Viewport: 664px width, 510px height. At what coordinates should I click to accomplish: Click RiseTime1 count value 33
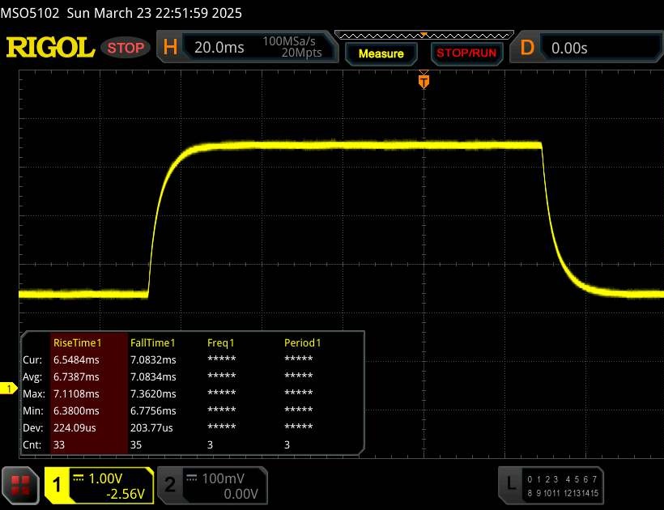click(x=59, y=444)
